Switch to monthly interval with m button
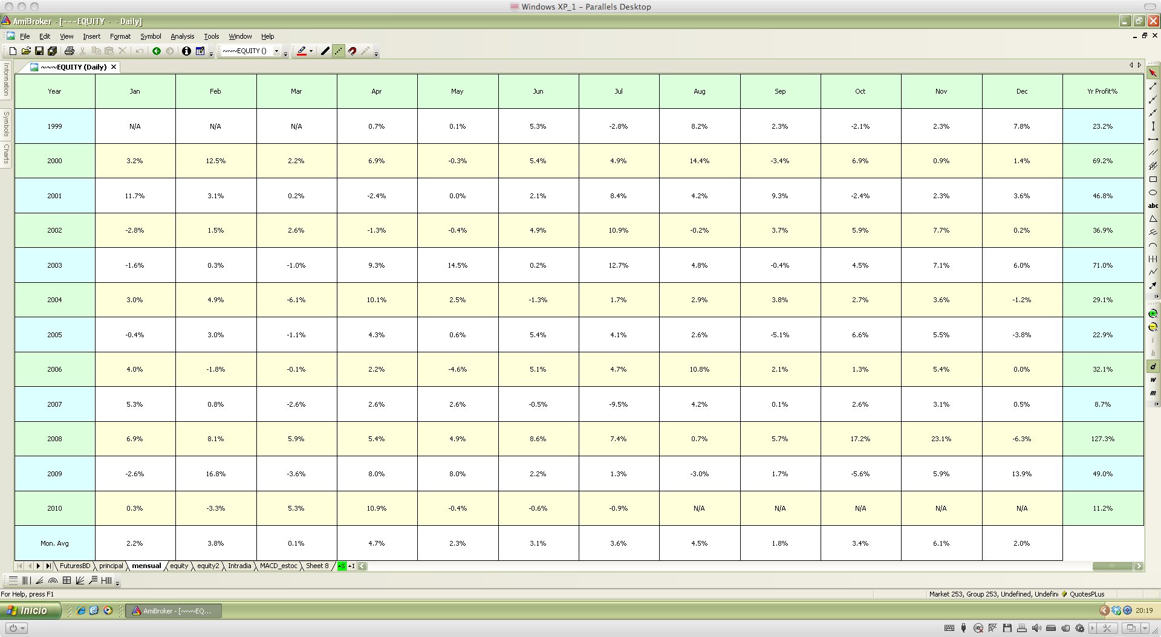The height and width of the screenshot is (637, 1161). [x=1153, y=393]
